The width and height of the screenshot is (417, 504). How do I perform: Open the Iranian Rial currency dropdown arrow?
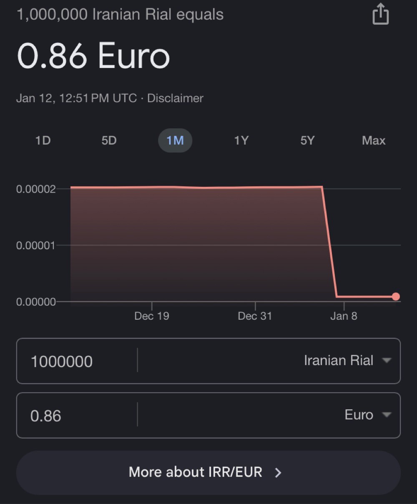[x=387, y=360]
